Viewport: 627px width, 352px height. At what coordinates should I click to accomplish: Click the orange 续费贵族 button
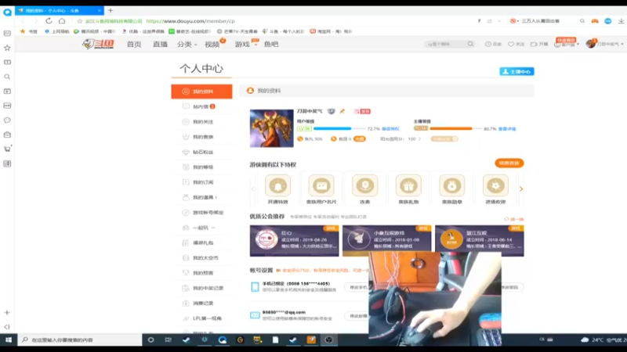pos(509,163)
